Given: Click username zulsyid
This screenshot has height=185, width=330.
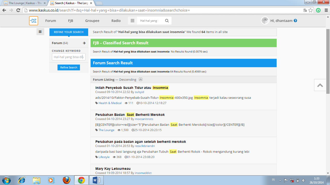Looking at the screenshot, I should coord(139,92).
